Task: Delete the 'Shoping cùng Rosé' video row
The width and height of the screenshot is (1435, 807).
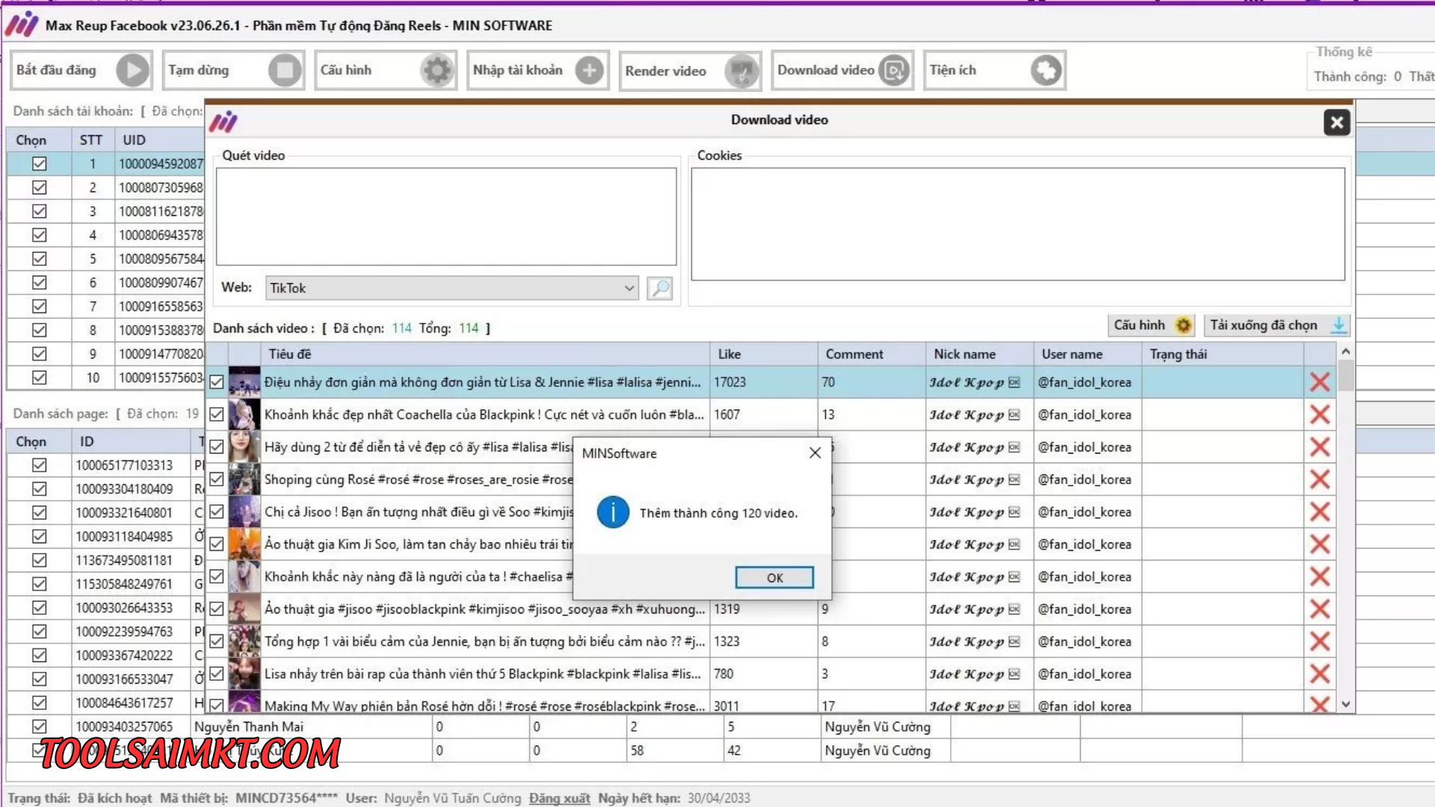Action: pos(1320,479)
